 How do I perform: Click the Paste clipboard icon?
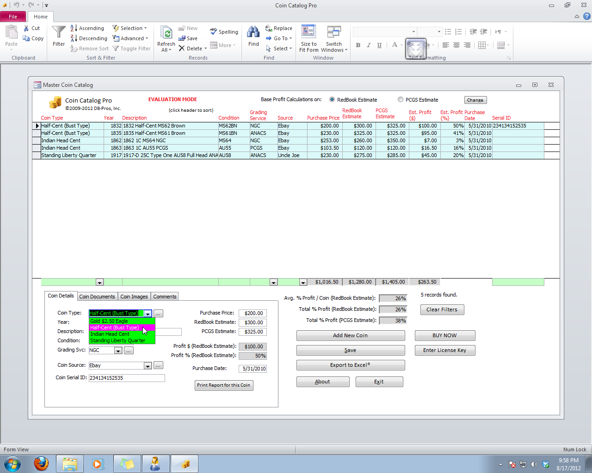[x=12, y=32]
